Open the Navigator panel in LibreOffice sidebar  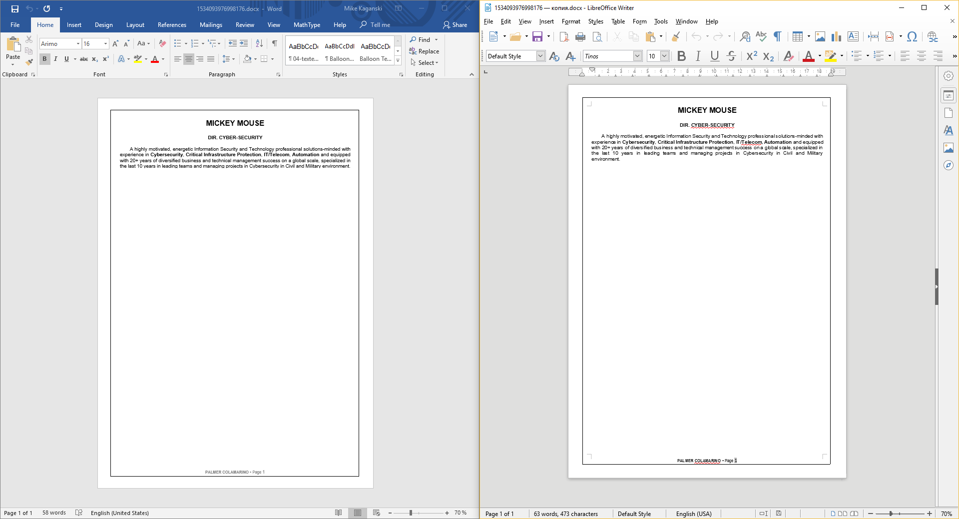point(949,165)
